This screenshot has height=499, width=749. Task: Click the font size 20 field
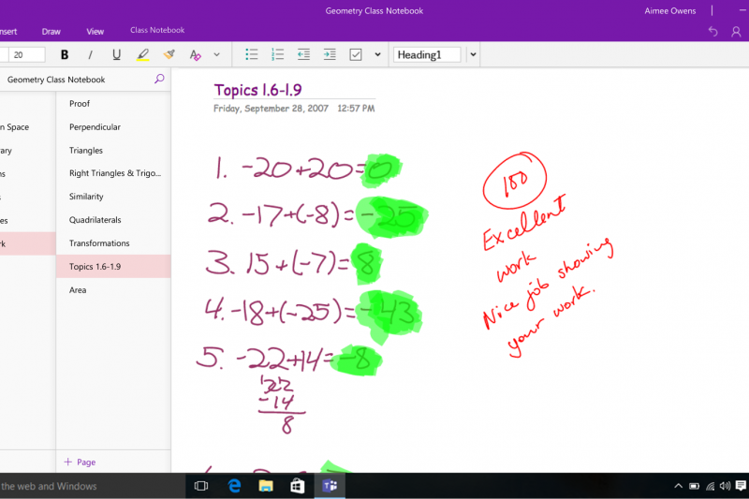[27, 55]
